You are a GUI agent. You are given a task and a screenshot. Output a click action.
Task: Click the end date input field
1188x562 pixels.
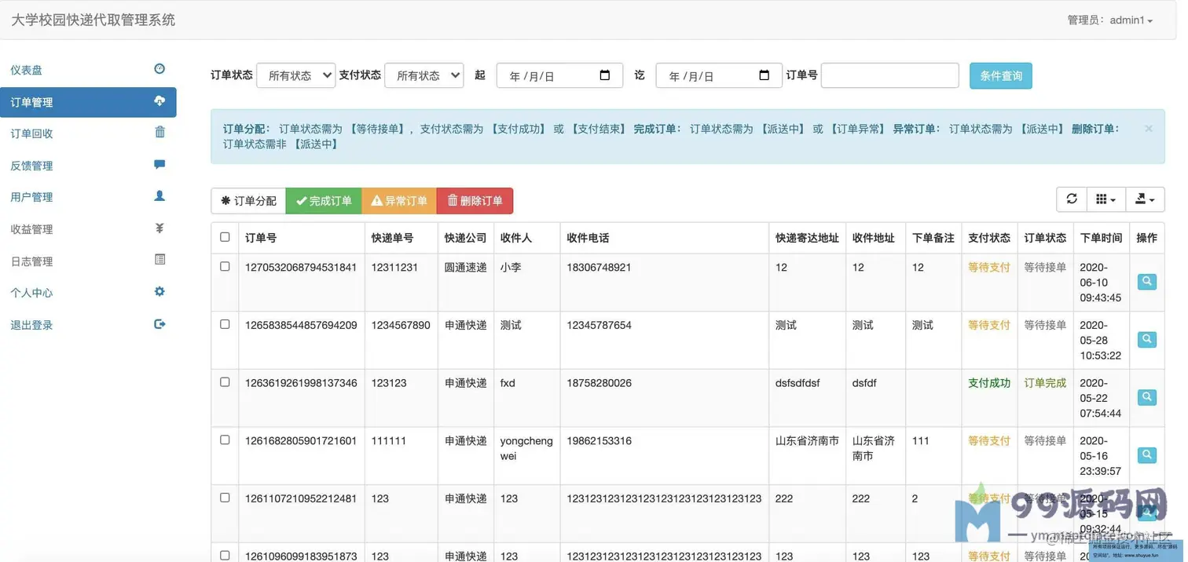pos(719,75)
